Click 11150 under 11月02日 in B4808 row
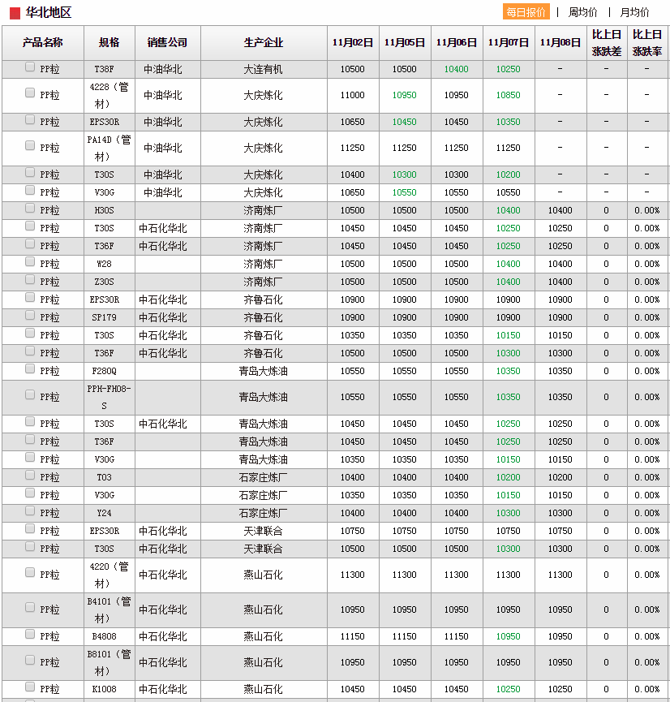Viewport: 670px width, 702px height. 353,636
